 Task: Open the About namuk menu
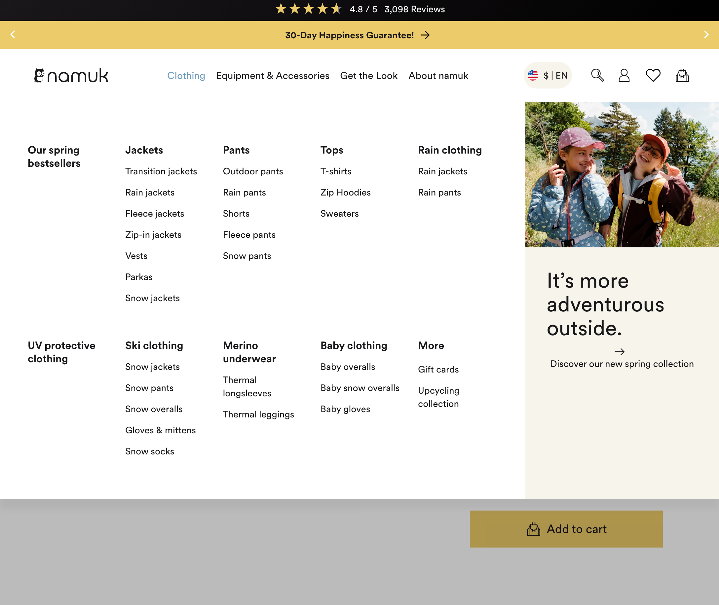click(438, 75)
